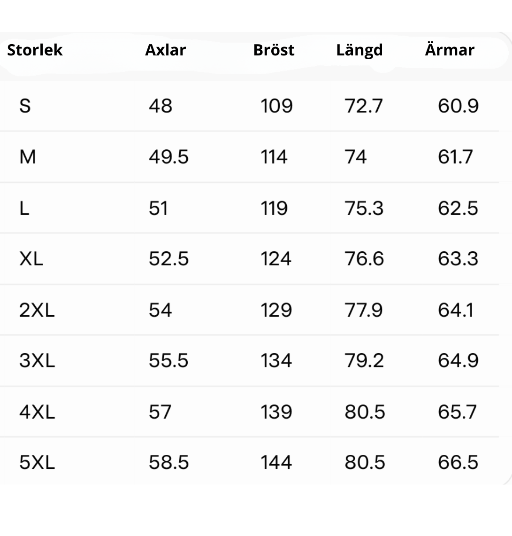Select the XL size row label
This screenshot has height=536, width=512.
point(31,258)
